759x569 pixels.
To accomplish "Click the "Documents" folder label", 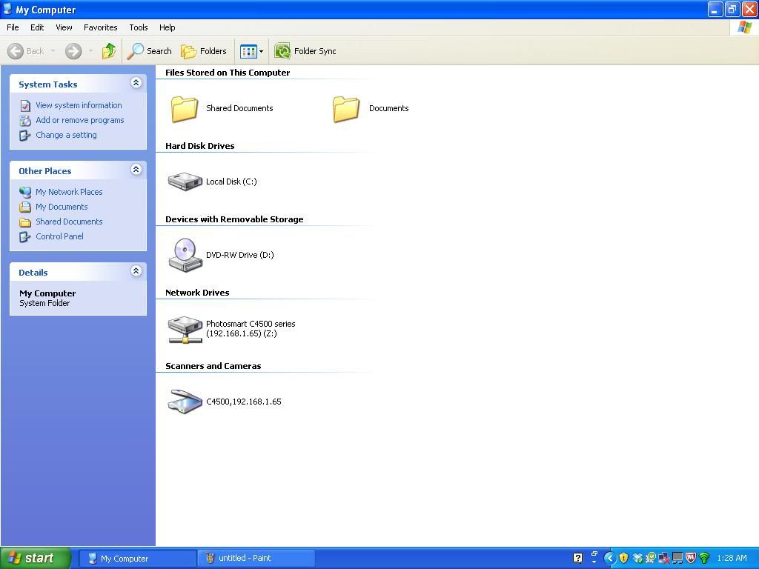I will 388,108.
